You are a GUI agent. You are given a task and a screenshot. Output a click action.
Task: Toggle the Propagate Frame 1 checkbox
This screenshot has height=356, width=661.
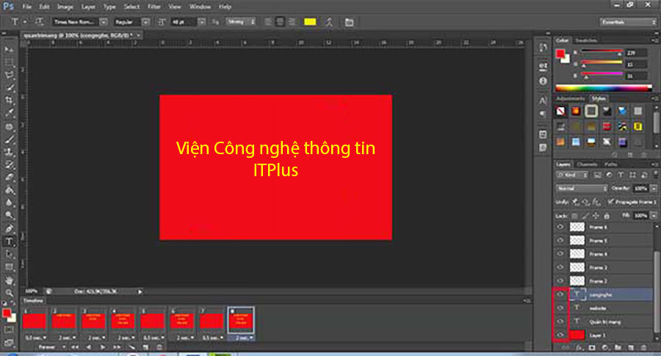[x=610, y=202]
